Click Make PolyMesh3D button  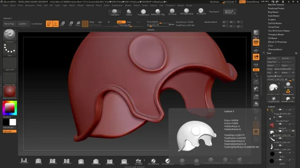coord(285,69)
